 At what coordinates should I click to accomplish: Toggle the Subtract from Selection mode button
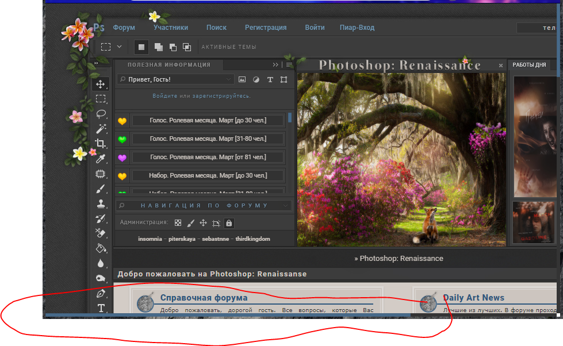pos(173,47)
